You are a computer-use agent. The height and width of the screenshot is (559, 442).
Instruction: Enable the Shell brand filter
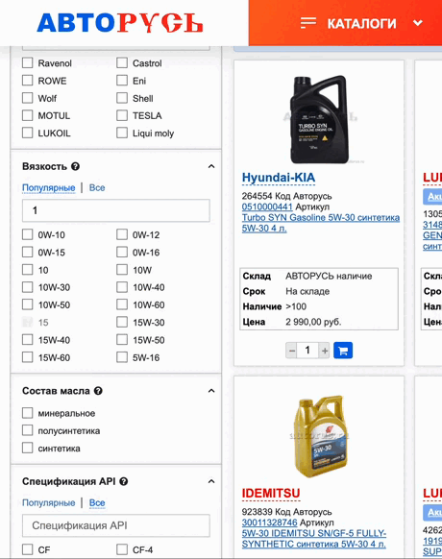(122, 98)
